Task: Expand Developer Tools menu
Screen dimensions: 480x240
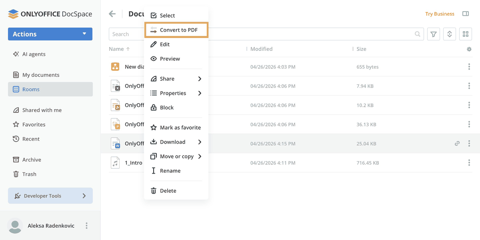Action: pyautogui.click(x=50, y=196)
